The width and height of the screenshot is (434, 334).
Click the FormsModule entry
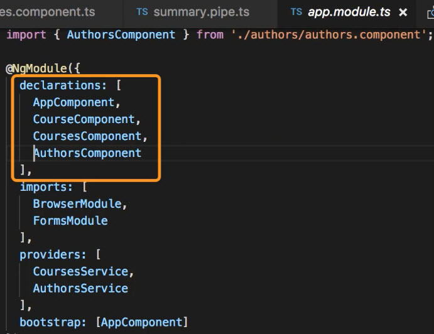70,221
